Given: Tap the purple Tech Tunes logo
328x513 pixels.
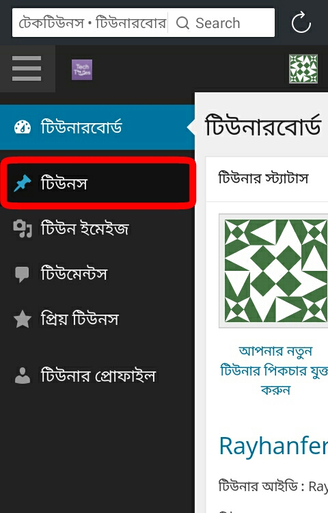Looking at the screenshot, I should (82, 70).
